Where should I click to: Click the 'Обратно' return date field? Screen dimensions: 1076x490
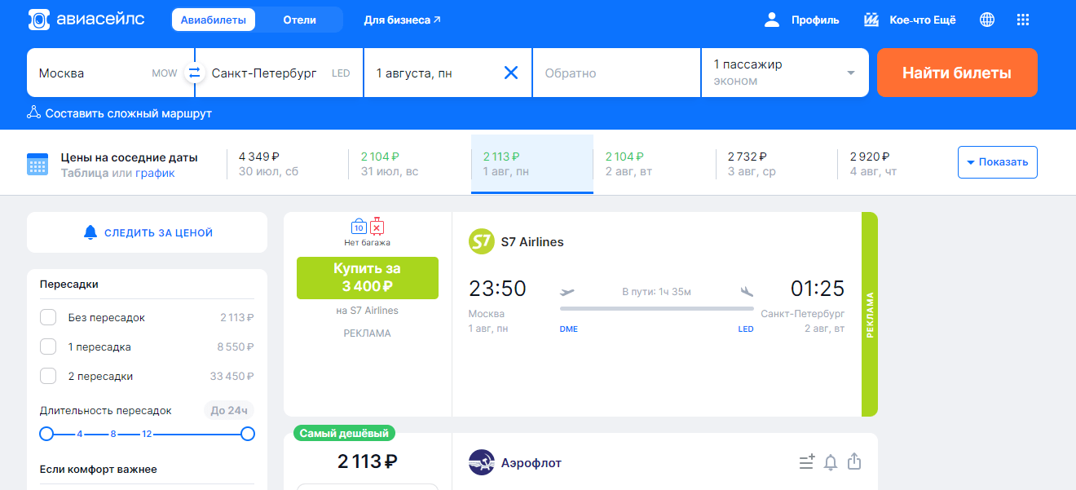click(616, 73)
